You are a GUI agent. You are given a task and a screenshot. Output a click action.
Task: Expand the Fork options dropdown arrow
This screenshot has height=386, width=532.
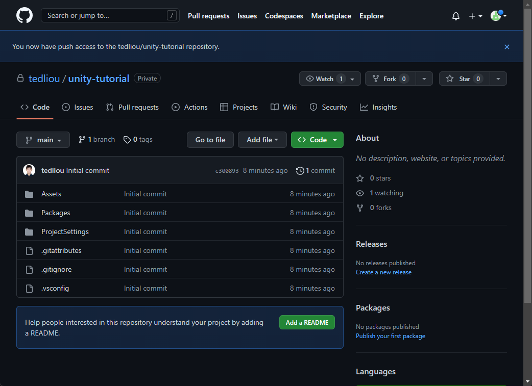pyautogui.click(x=424, y=79)
